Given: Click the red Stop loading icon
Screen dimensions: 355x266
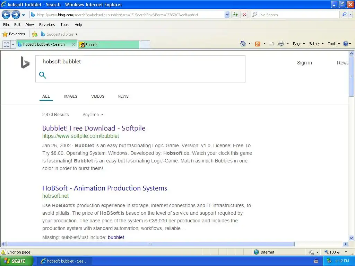Looking at the screenshot, I should (x=244, y=15).
